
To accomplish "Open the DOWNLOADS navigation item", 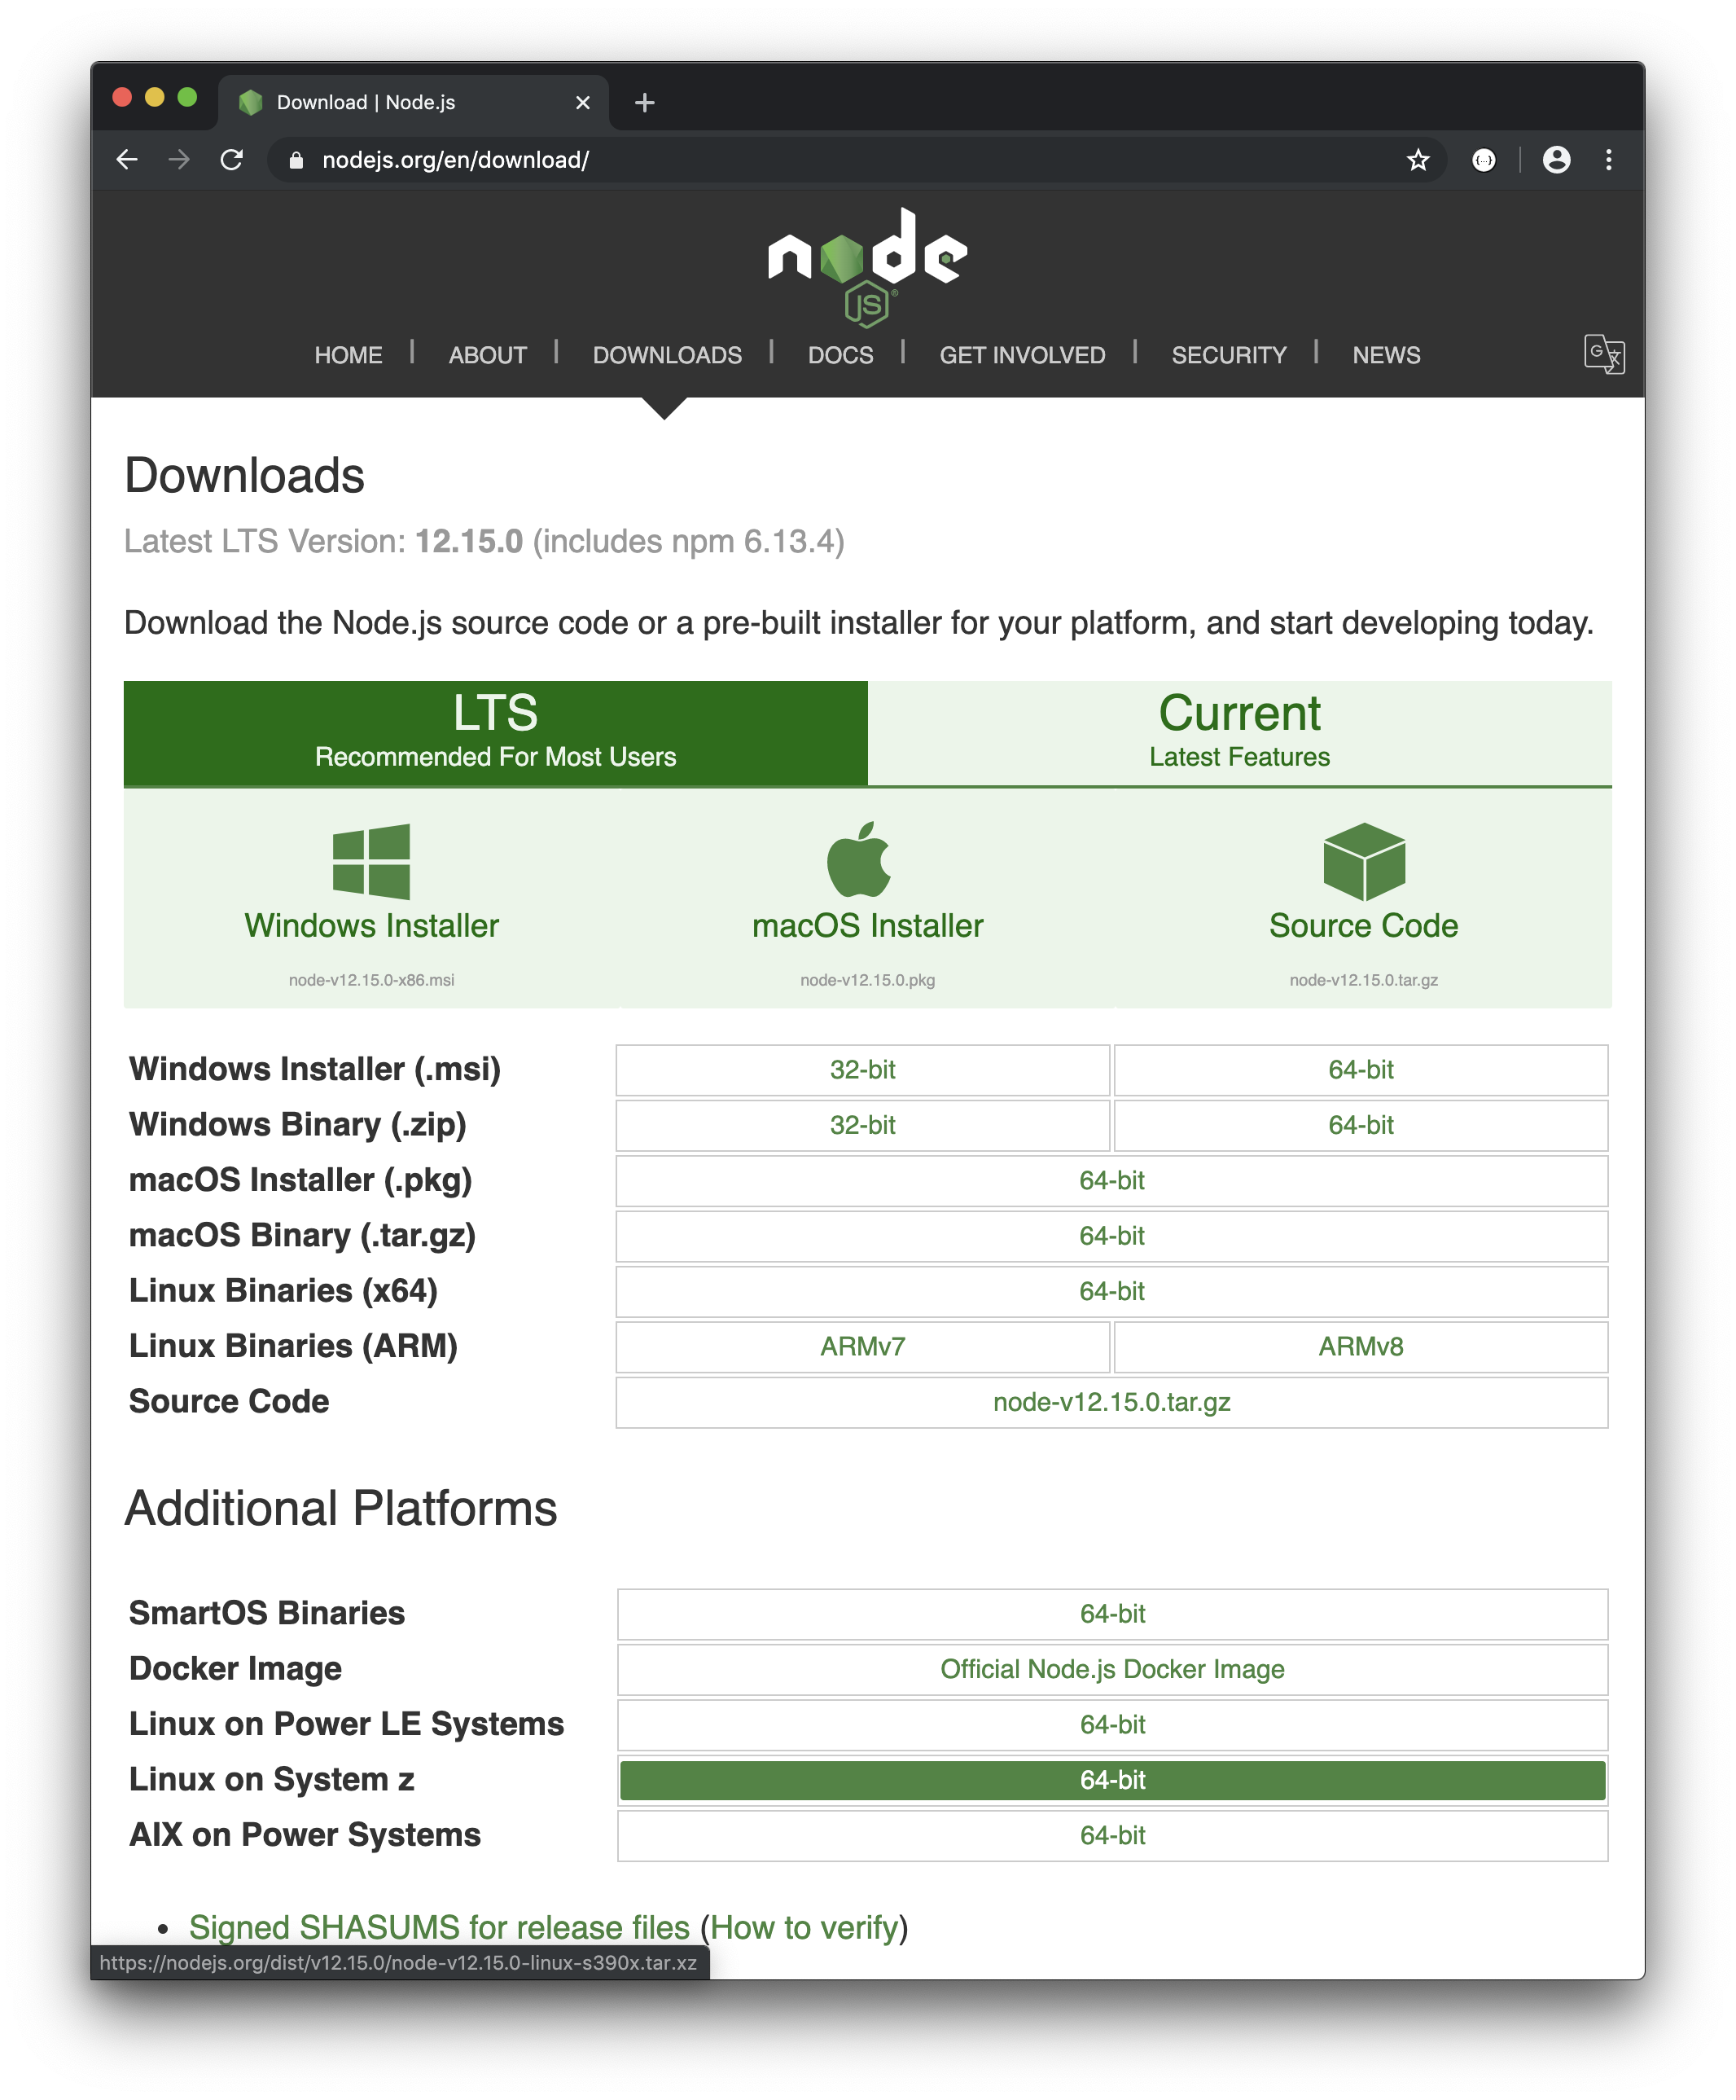I will (x=667, y=355).
